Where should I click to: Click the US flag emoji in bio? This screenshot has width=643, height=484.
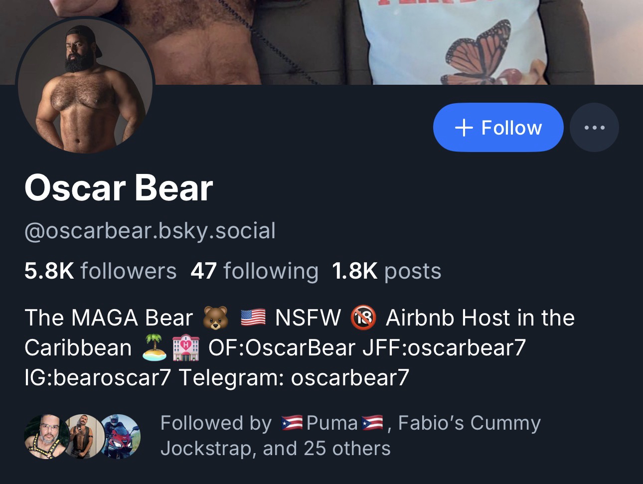(x=253, y=318)
